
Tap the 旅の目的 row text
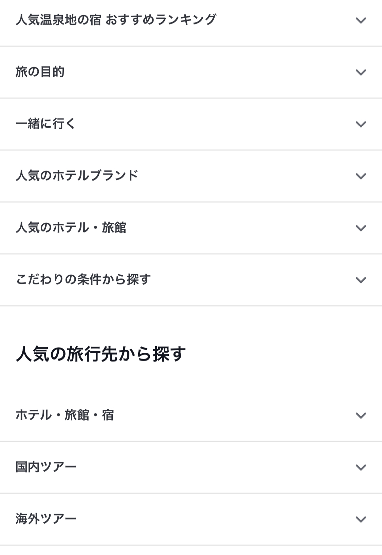click(40, 72)
